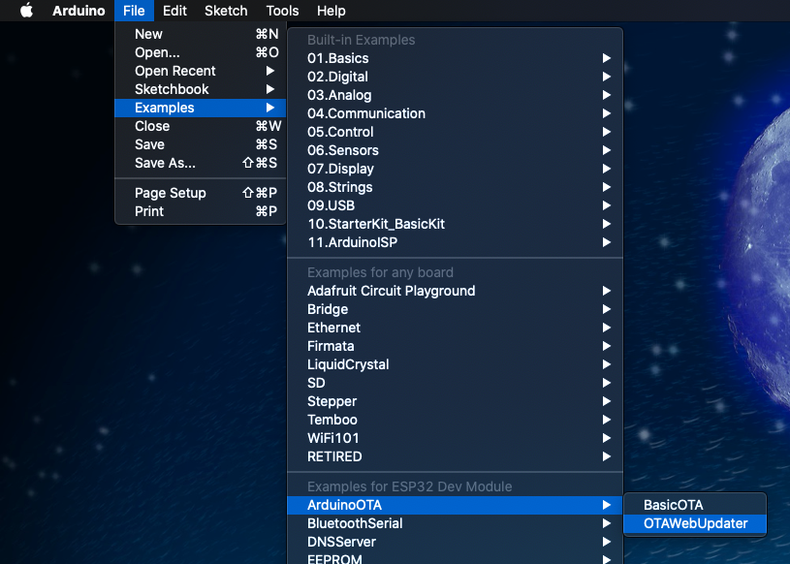
Task: Open the BasicOTA example sketch
Action: pos(695,505)
